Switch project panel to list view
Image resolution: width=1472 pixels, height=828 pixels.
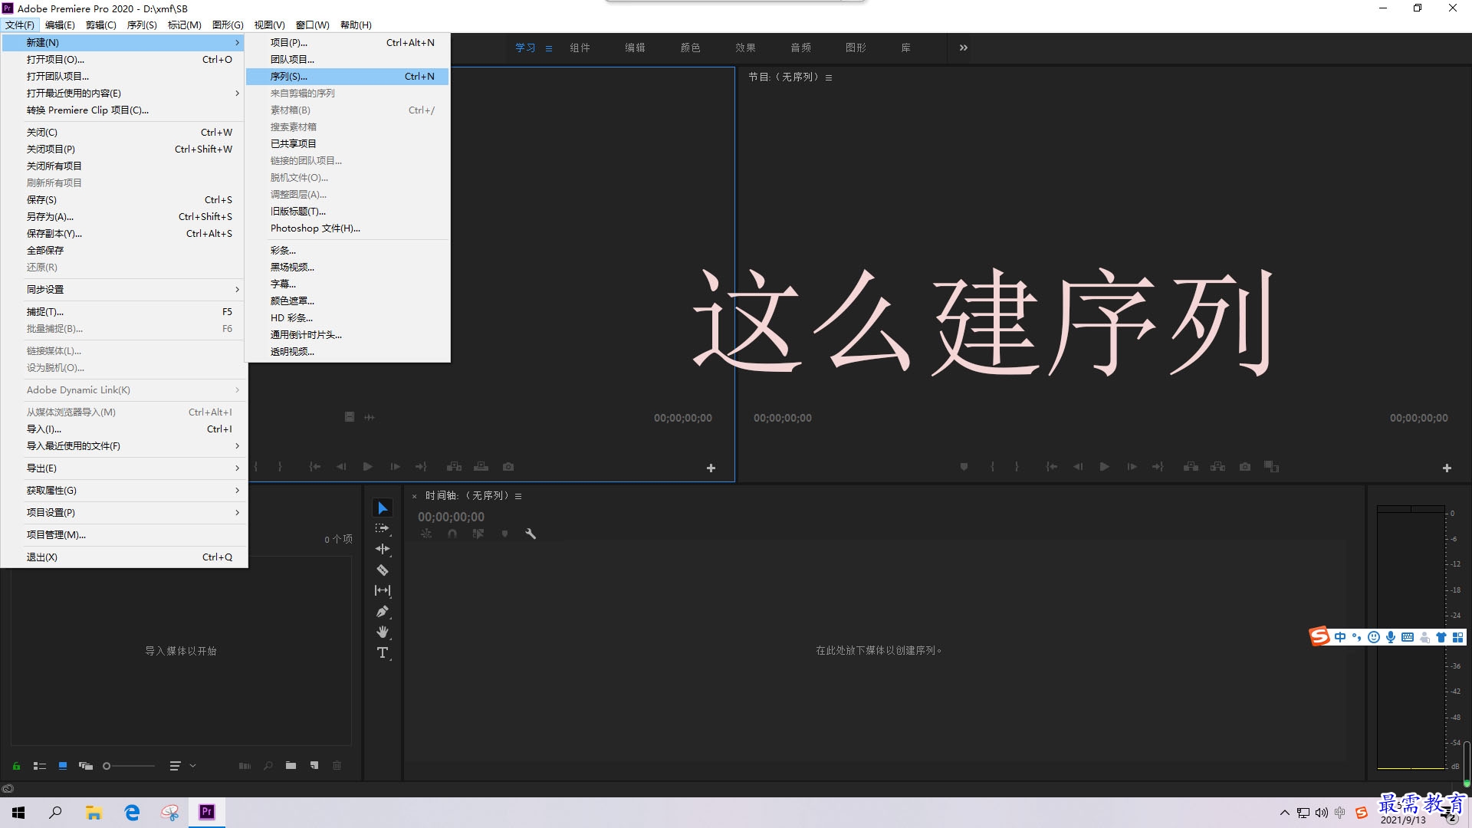click(40, 766)
